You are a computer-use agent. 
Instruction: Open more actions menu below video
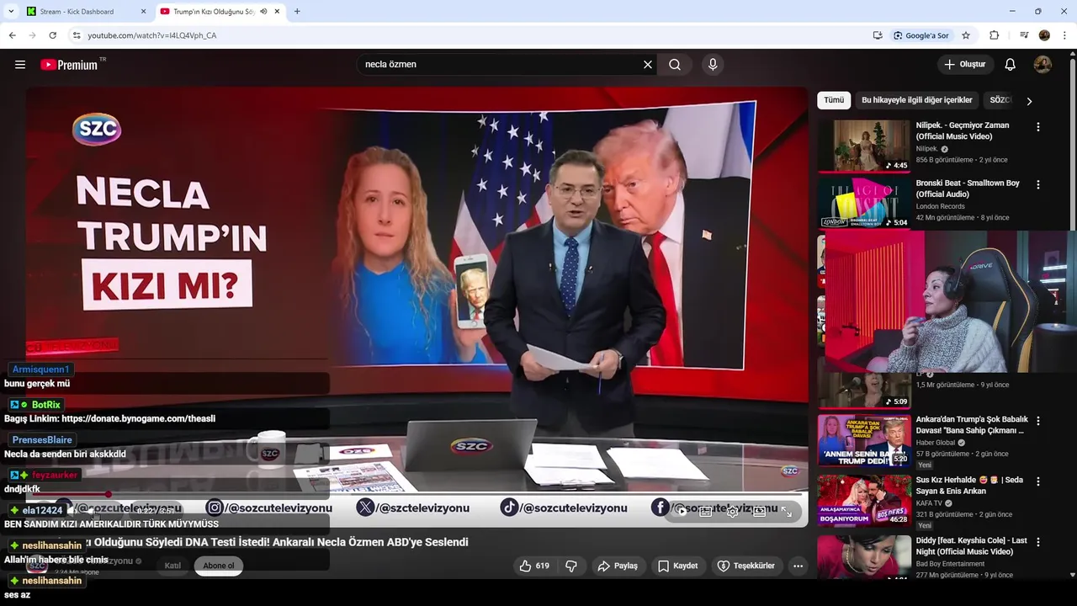[x=798, y=566]
